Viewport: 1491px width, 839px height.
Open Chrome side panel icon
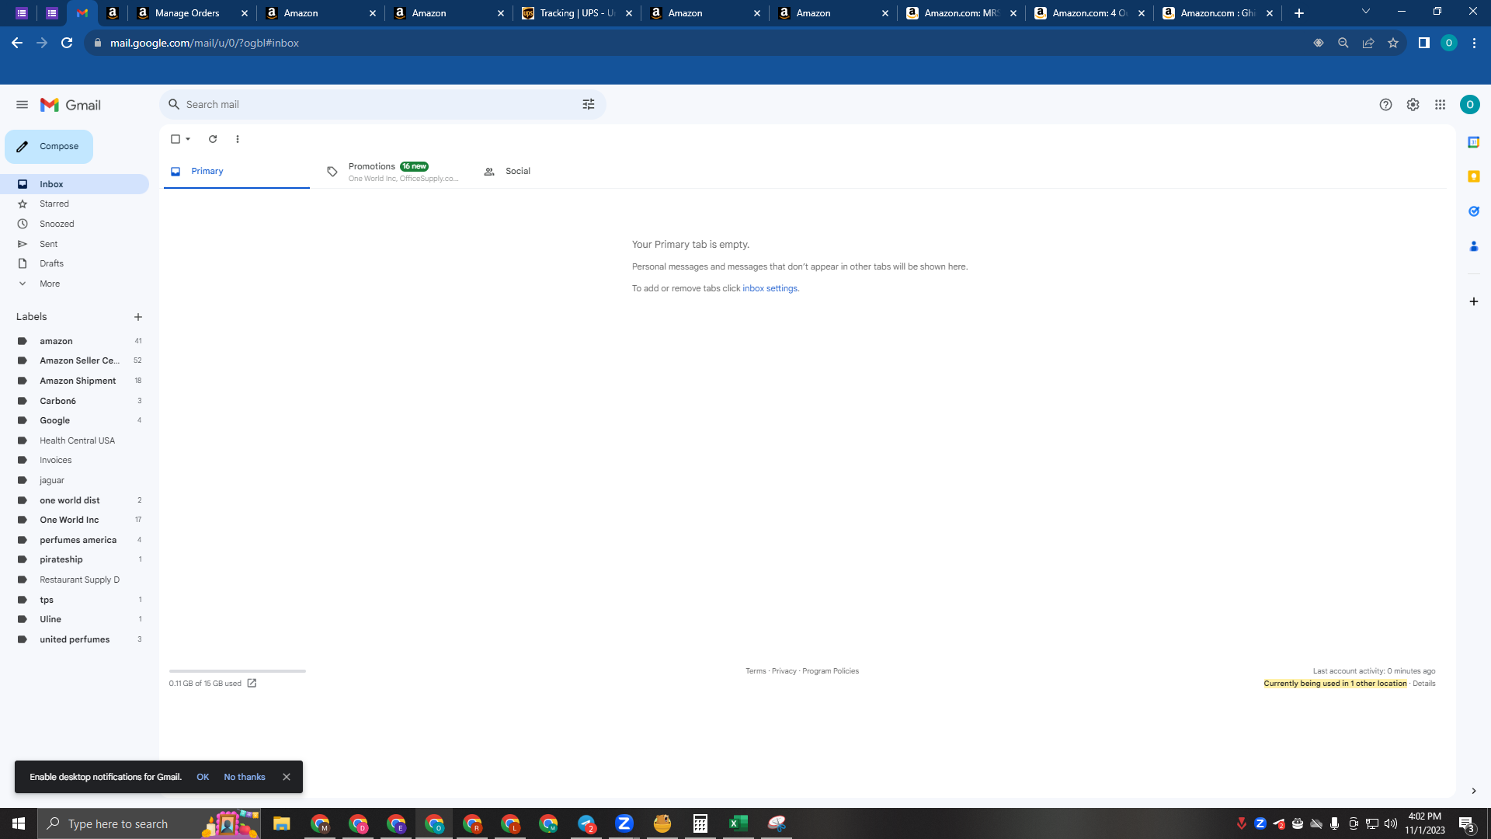[x=1423, y=43]
